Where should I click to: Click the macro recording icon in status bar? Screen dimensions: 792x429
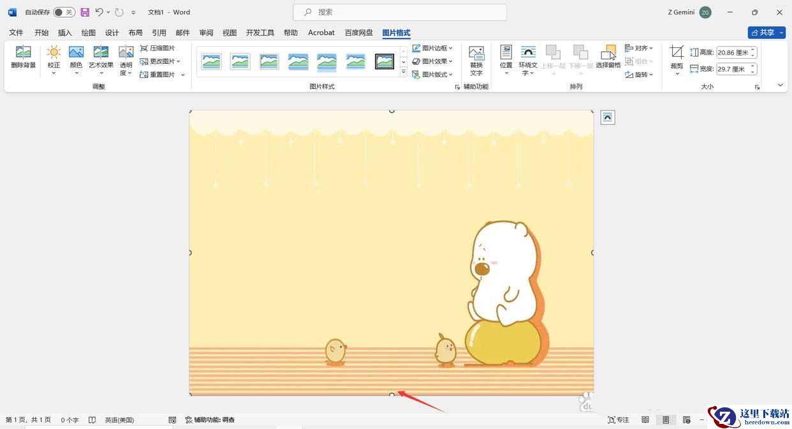click(172, 420)
